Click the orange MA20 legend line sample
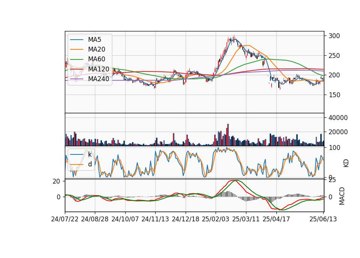This screenshot has height=258, width=360. tap(76, 49)
